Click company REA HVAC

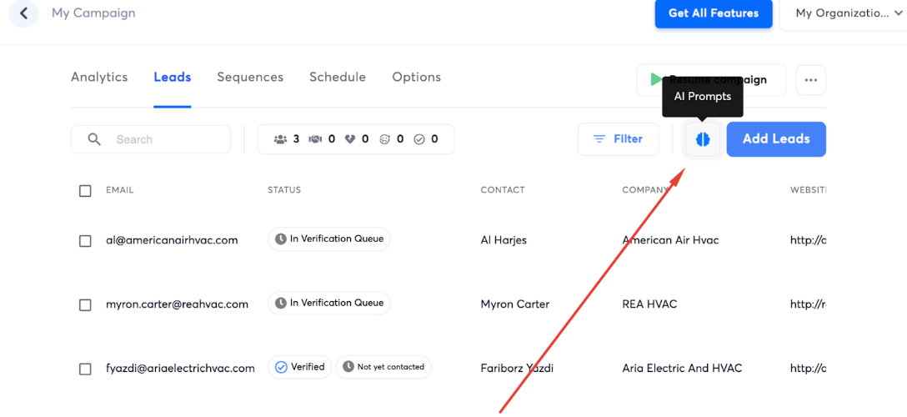pos(649,304)
